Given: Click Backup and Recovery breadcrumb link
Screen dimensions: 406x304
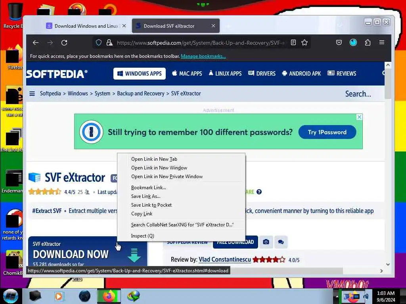Looking at the screenshot, I should (x=141, y=93).
